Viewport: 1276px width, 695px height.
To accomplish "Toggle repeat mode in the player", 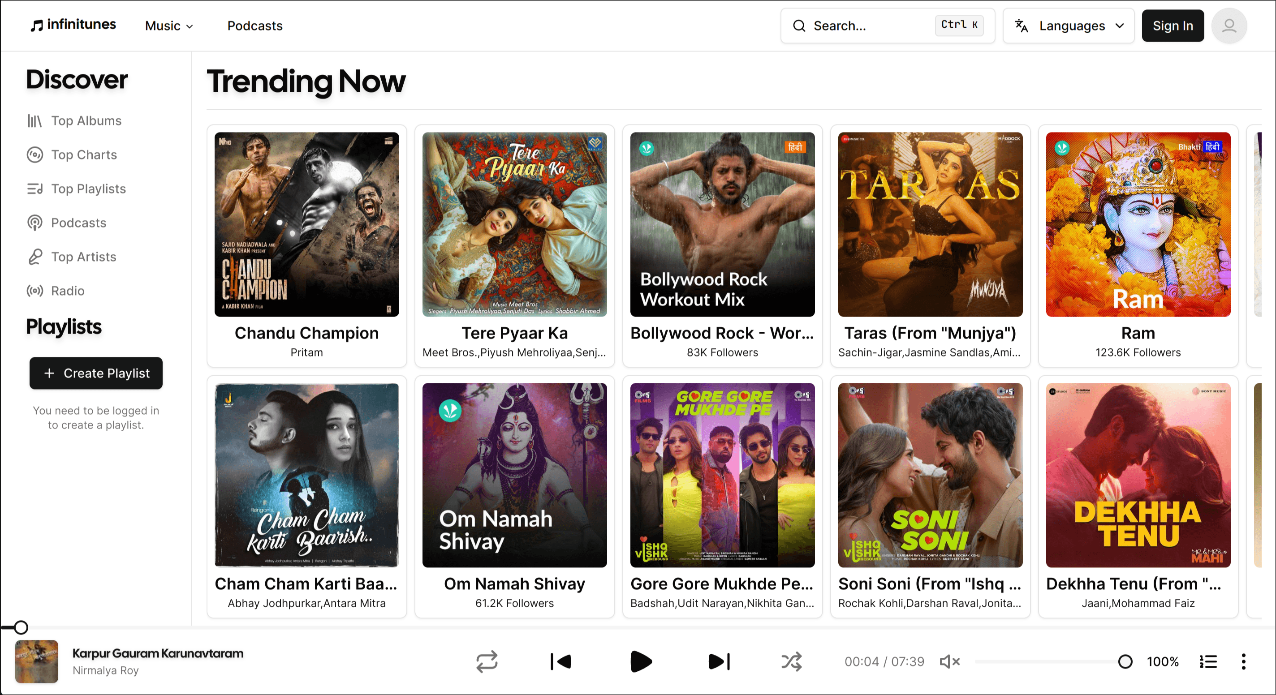I will pos(487,662).
